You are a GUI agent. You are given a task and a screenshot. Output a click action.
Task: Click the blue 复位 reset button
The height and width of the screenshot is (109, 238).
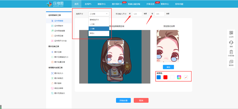coord(168,67)
